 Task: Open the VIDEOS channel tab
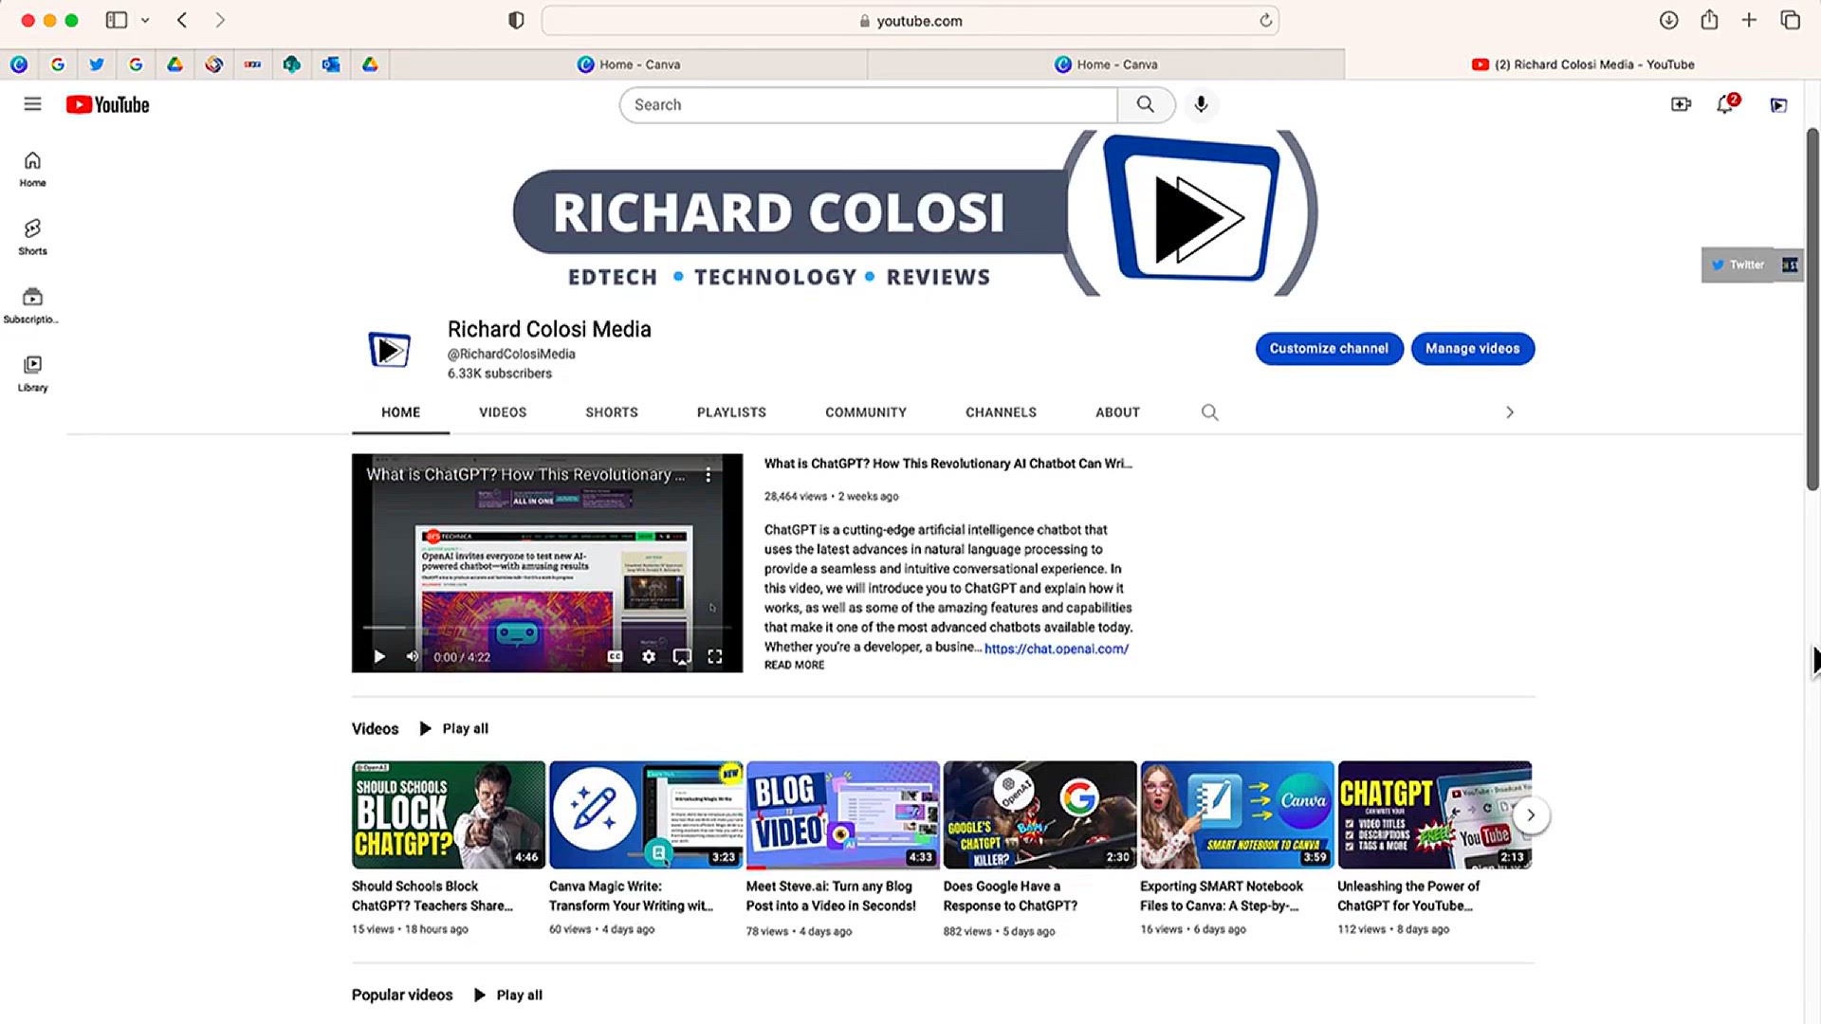(503, 412)
